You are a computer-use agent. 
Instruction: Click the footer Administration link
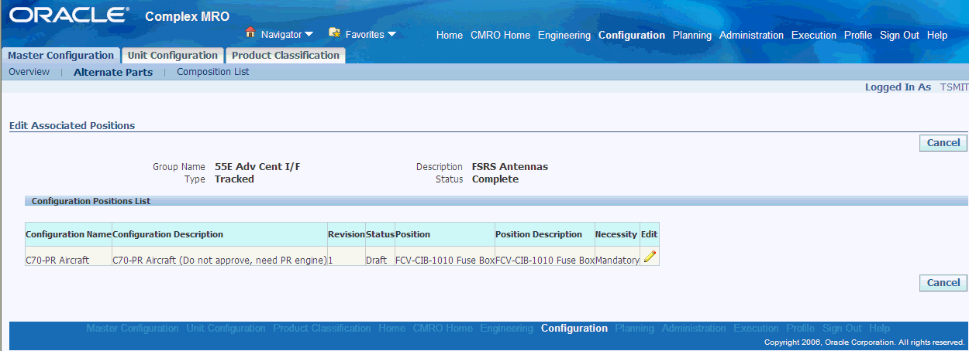pyautogui.click(x=695, y=329)
